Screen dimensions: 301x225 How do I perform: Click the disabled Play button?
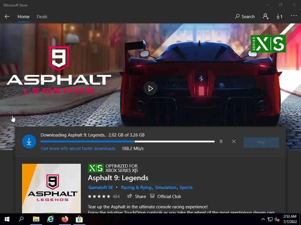click(261, 142)
